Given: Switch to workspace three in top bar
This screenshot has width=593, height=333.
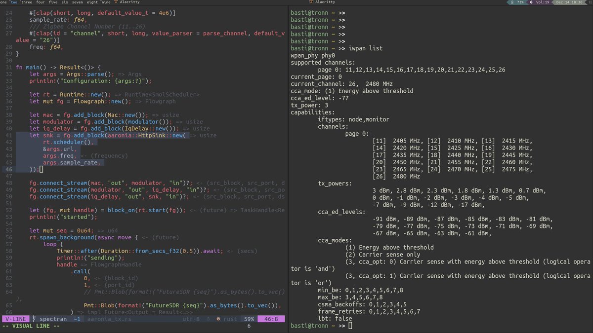Looking at the screenshot, I should click(26, 2).
